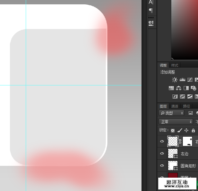Viewport: 198px width, 191px height.
Task: Select the layer mask thumbnail
Action: [187, 141]
